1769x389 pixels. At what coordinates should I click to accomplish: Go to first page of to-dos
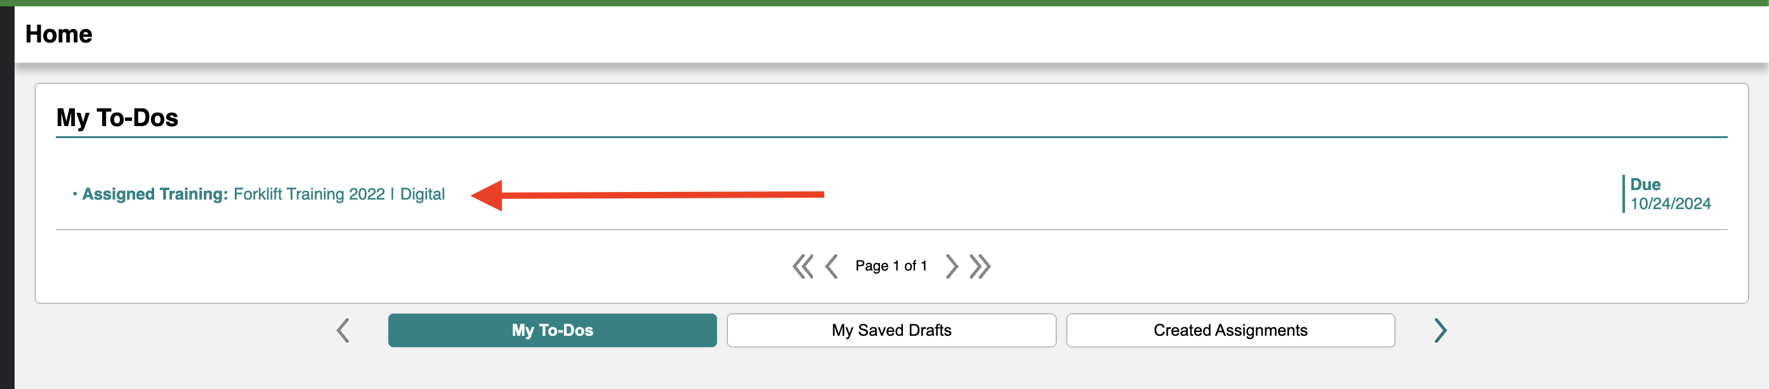click(802, 266)
